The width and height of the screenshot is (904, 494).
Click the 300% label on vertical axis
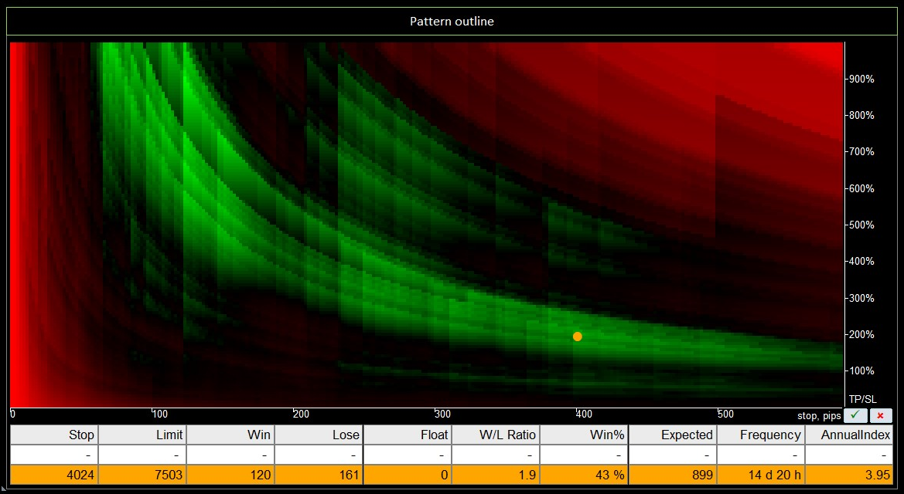click(861, 298)
